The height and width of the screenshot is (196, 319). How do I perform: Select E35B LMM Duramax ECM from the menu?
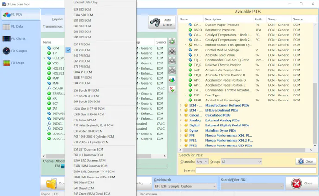click(x=90, y=166)
